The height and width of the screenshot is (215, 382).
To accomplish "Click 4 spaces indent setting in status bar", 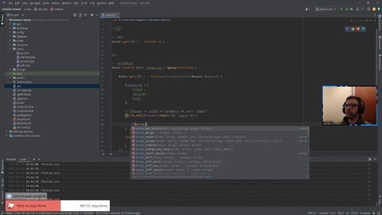I will [365, 213].
